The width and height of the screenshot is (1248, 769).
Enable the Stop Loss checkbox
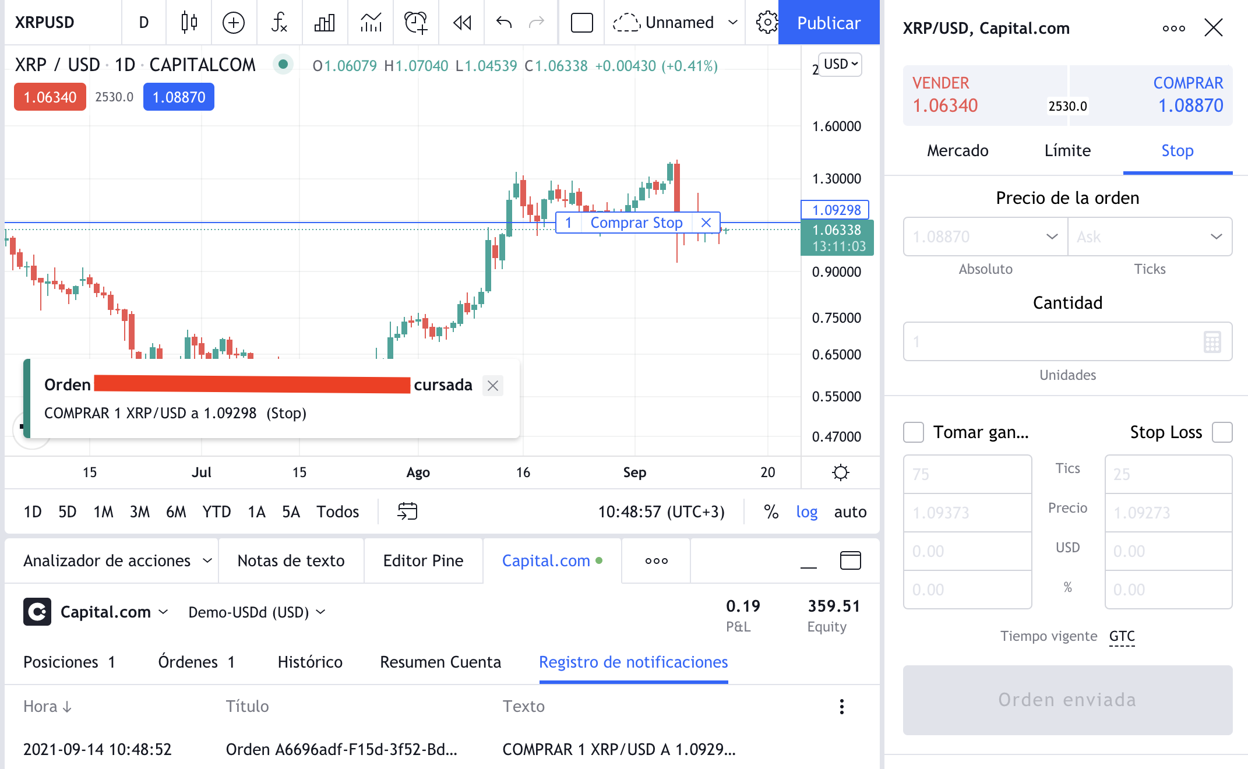[x=1222, y=432]
